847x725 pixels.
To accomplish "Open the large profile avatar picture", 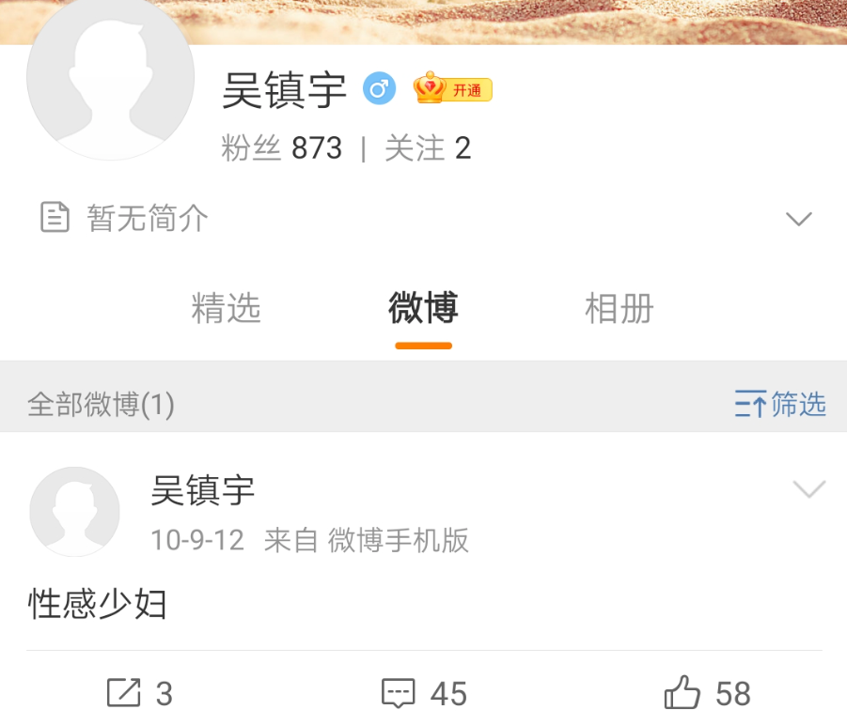I will tap(111, 77).
